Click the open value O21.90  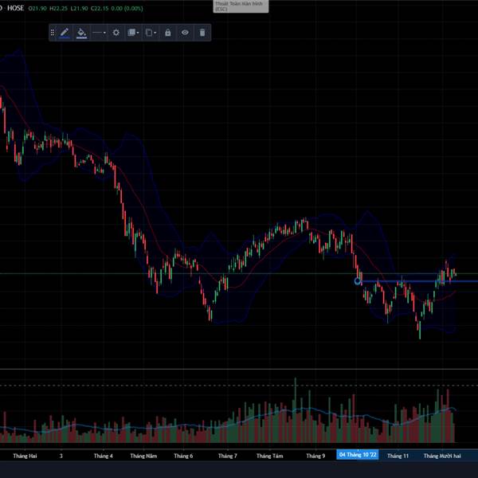pos(37,9)
